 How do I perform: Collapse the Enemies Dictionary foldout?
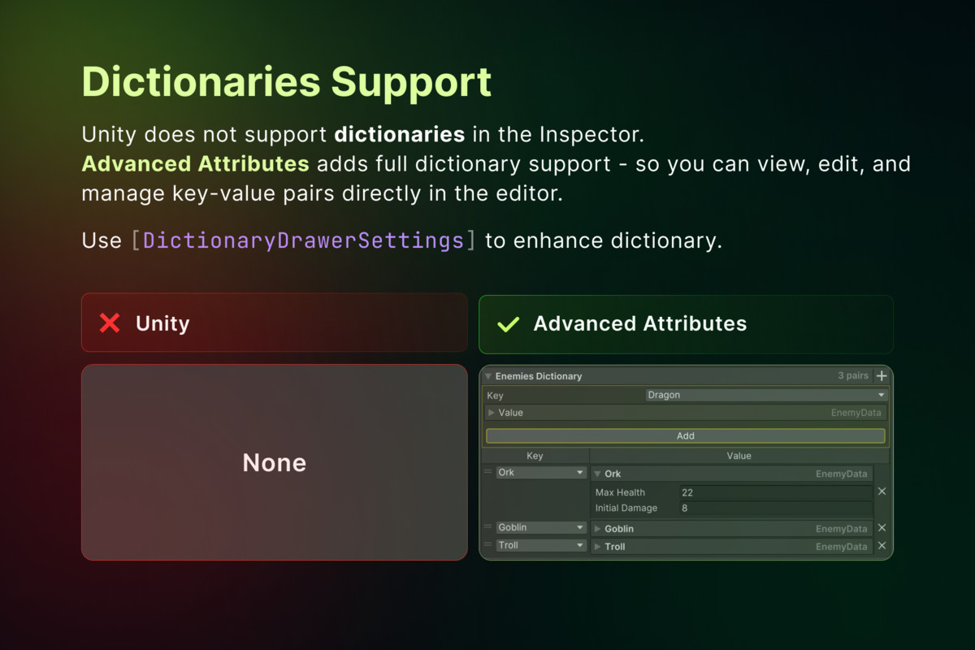pyautogui.click(x=488, y=376)
